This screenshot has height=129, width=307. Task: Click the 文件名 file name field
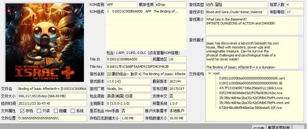coord(52,88)
